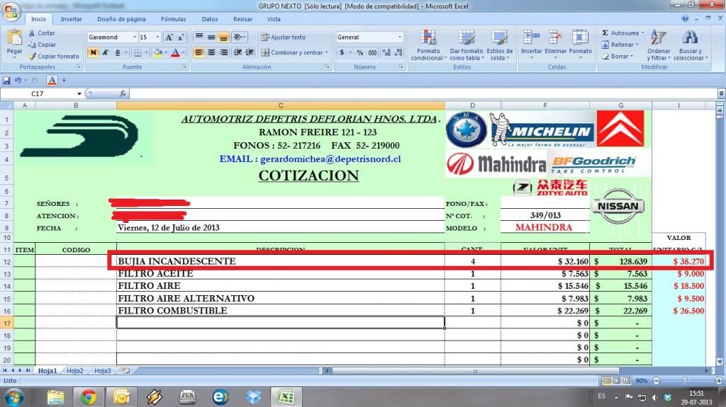The height and width of the screenshot is (407, 726).
Task: Toggle bottom vertical alignment
Action: coord(223,37)
